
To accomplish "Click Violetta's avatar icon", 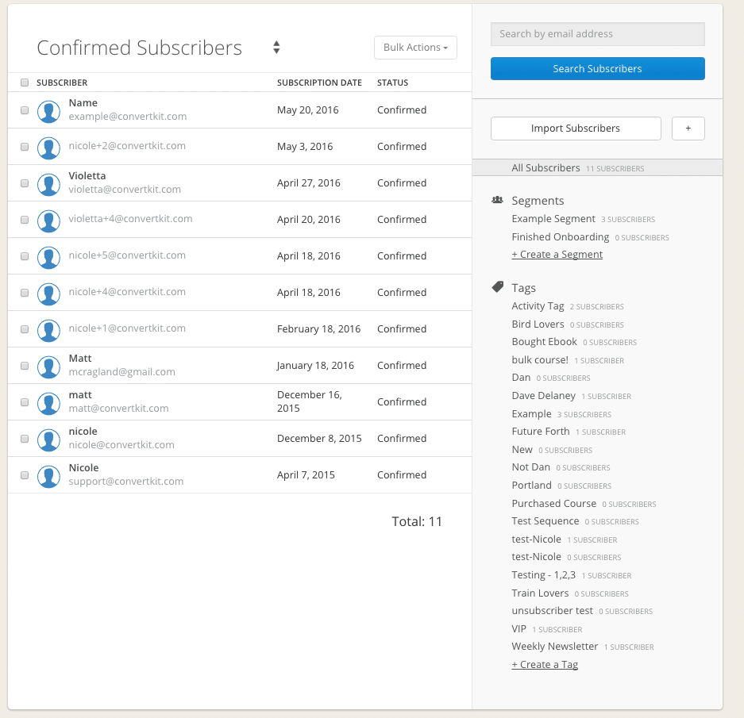I will pos(48,185).
